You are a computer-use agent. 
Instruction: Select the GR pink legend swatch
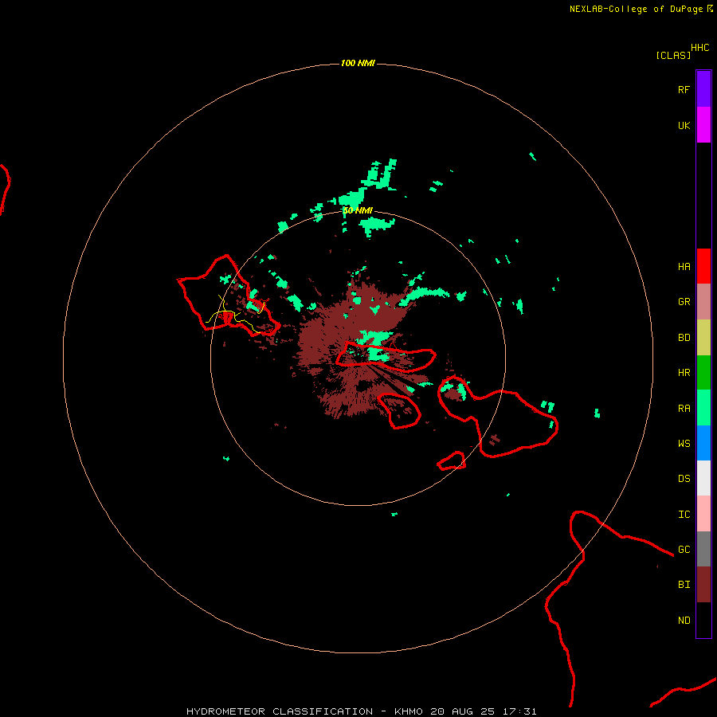(x=703, y=302)
